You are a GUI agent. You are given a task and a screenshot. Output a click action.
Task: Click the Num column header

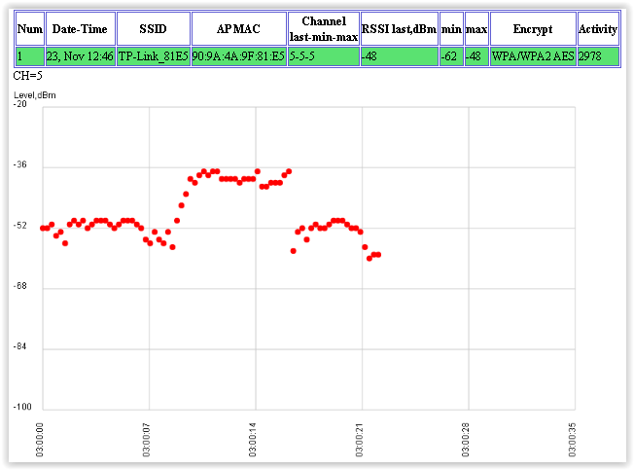click(x=30, y=29)
